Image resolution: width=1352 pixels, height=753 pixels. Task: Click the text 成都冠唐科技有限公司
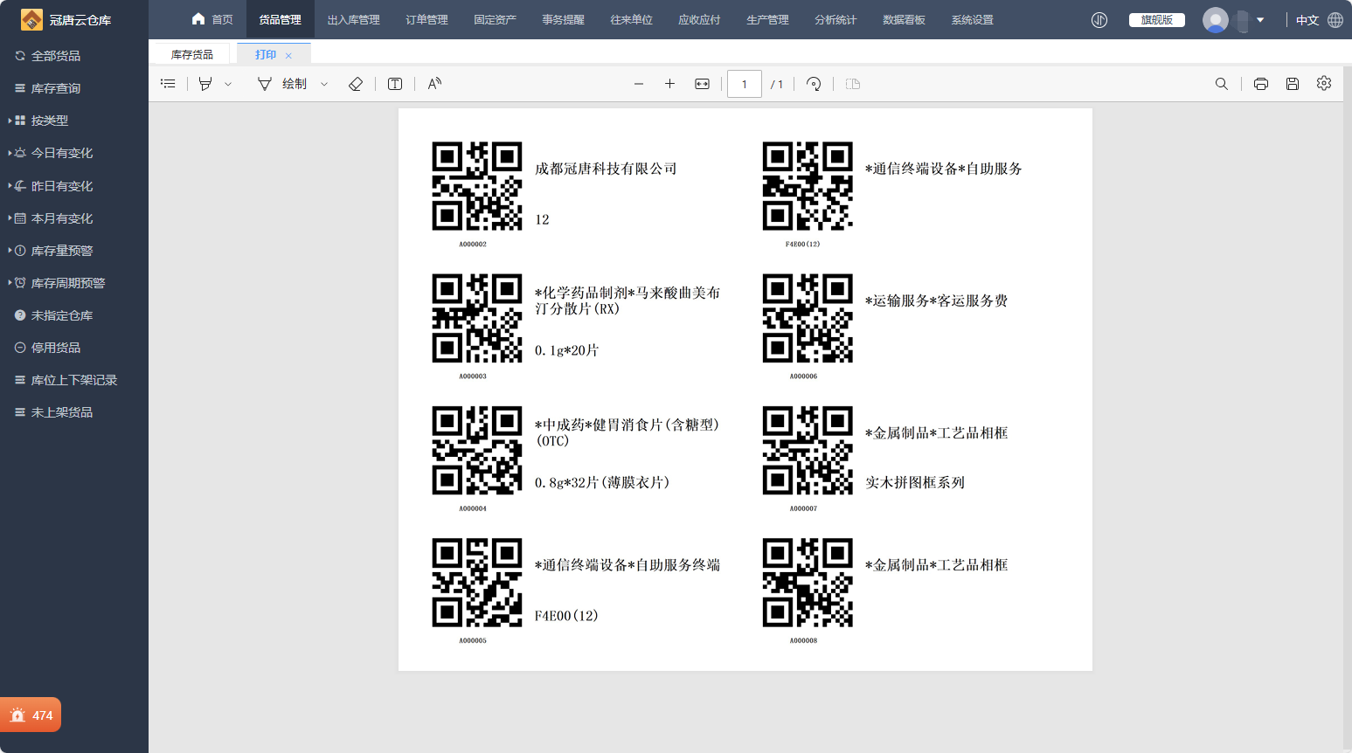pos(606,169)
